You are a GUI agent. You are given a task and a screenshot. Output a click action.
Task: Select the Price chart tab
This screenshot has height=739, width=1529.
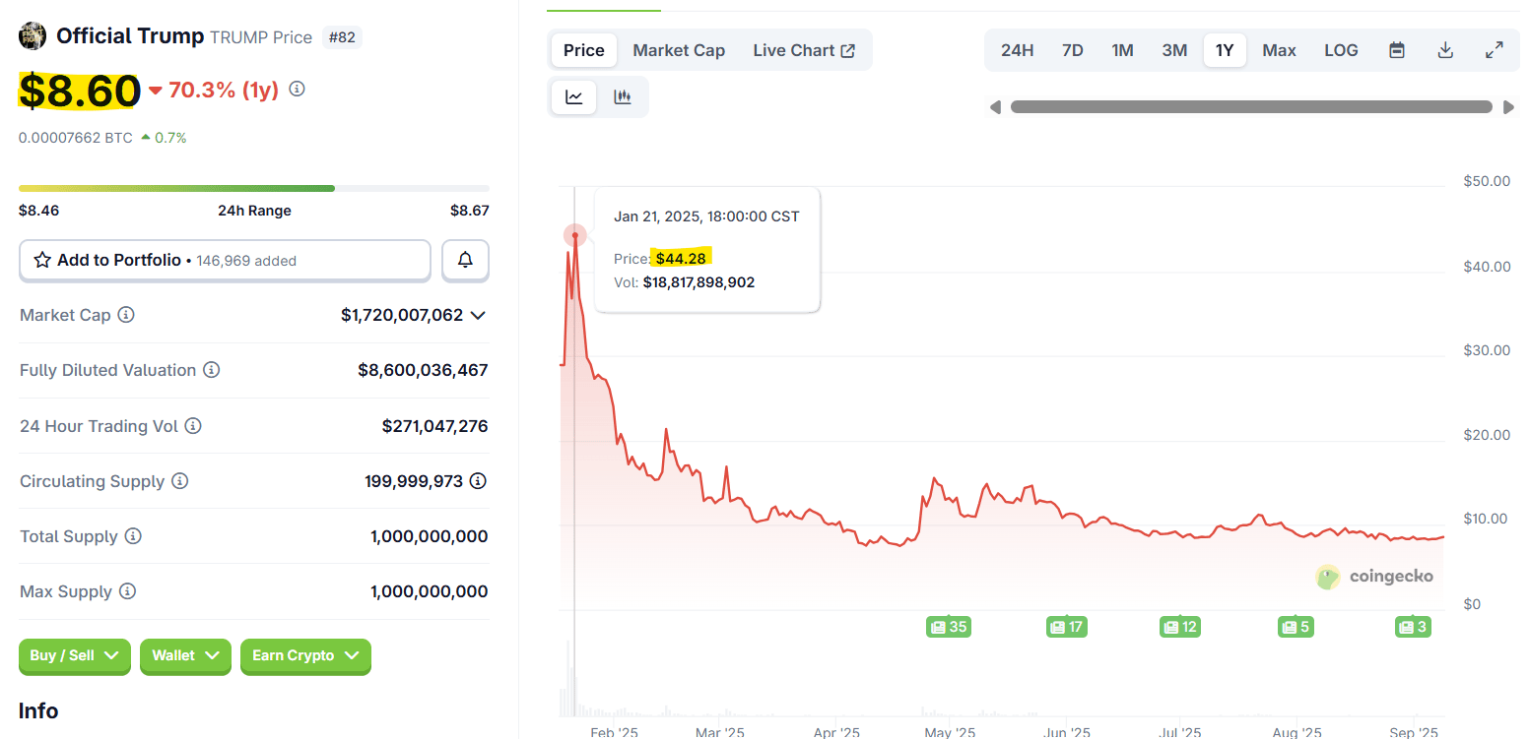click(x=584, y=50)
